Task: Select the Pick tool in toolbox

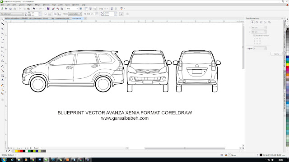Action: coord(2,19)
